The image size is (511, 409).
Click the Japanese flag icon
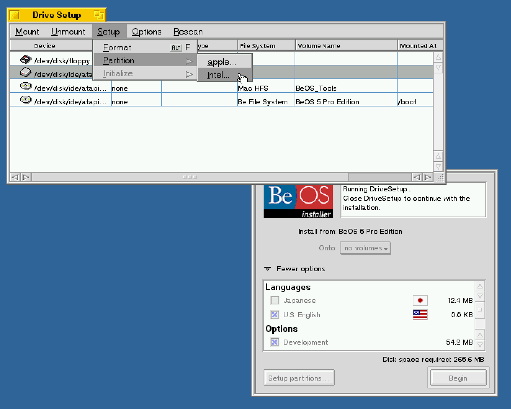pos(420,300)
